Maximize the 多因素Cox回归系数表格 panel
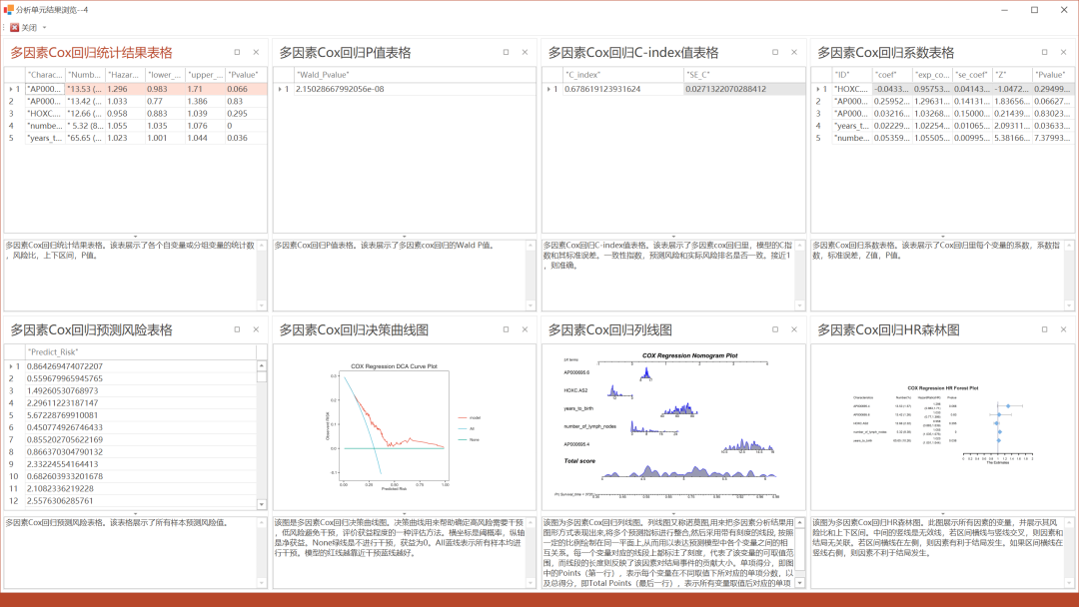The image size is (1079, 607). point(1044,52)
